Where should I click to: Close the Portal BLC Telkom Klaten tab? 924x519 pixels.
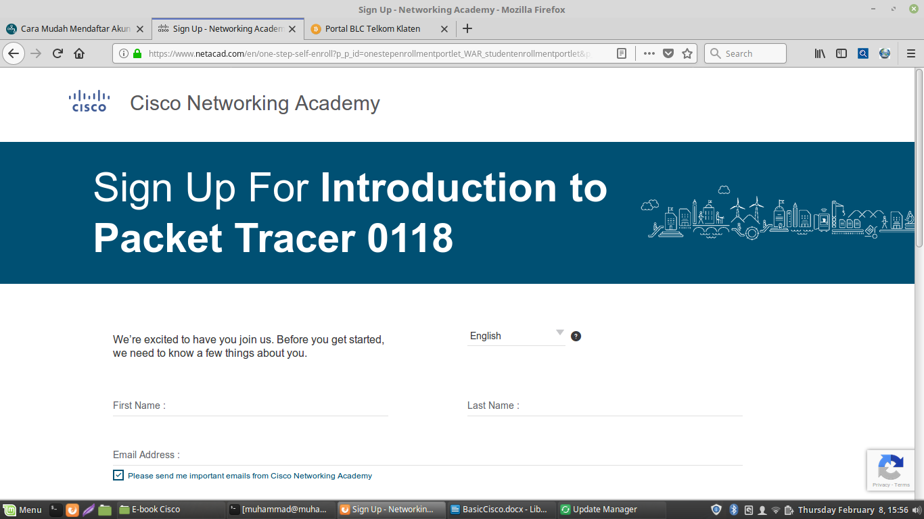444,29
